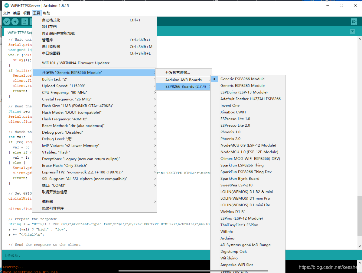362x273 pixels.
Task: Expand Debug port "Disabled" submenu
Action: pyautogui.click(x=95, y=132)
